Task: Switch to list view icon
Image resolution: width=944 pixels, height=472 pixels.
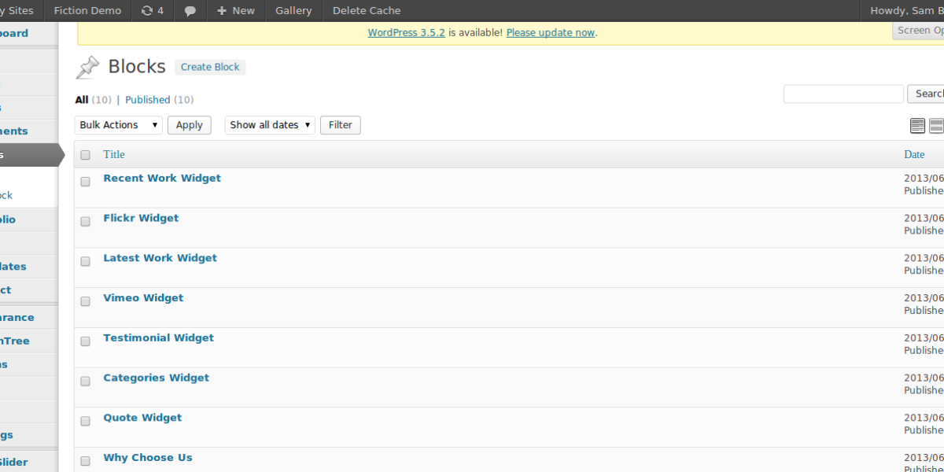Action: click(x=917, y=126)
